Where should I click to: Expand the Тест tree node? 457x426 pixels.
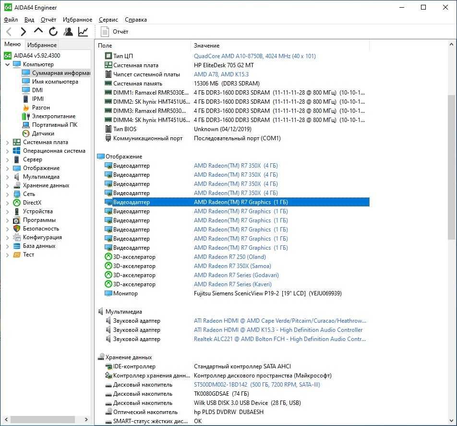pyautogui.click(x=8, y=255)
